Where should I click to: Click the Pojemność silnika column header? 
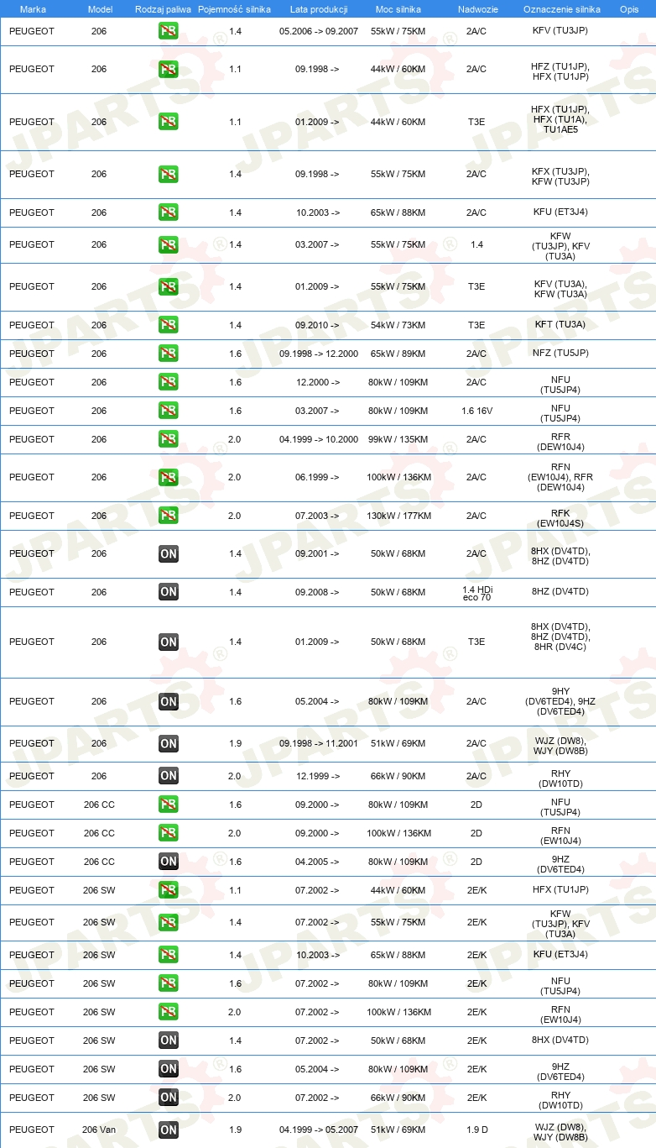click(x=235, y=9)
